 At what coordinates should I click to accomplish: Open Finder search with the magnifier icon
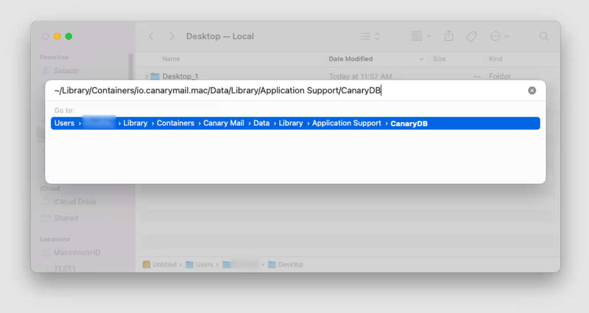click(543, 36)
